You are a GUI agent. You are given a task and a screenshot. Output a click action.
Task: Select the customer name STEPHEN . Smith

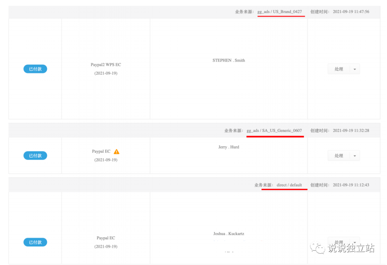[x=229, y=60]
